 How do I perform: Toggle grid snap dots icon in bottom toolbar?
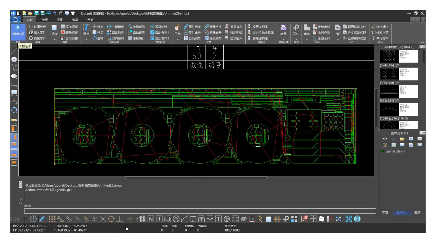click(x=52, y=219)
